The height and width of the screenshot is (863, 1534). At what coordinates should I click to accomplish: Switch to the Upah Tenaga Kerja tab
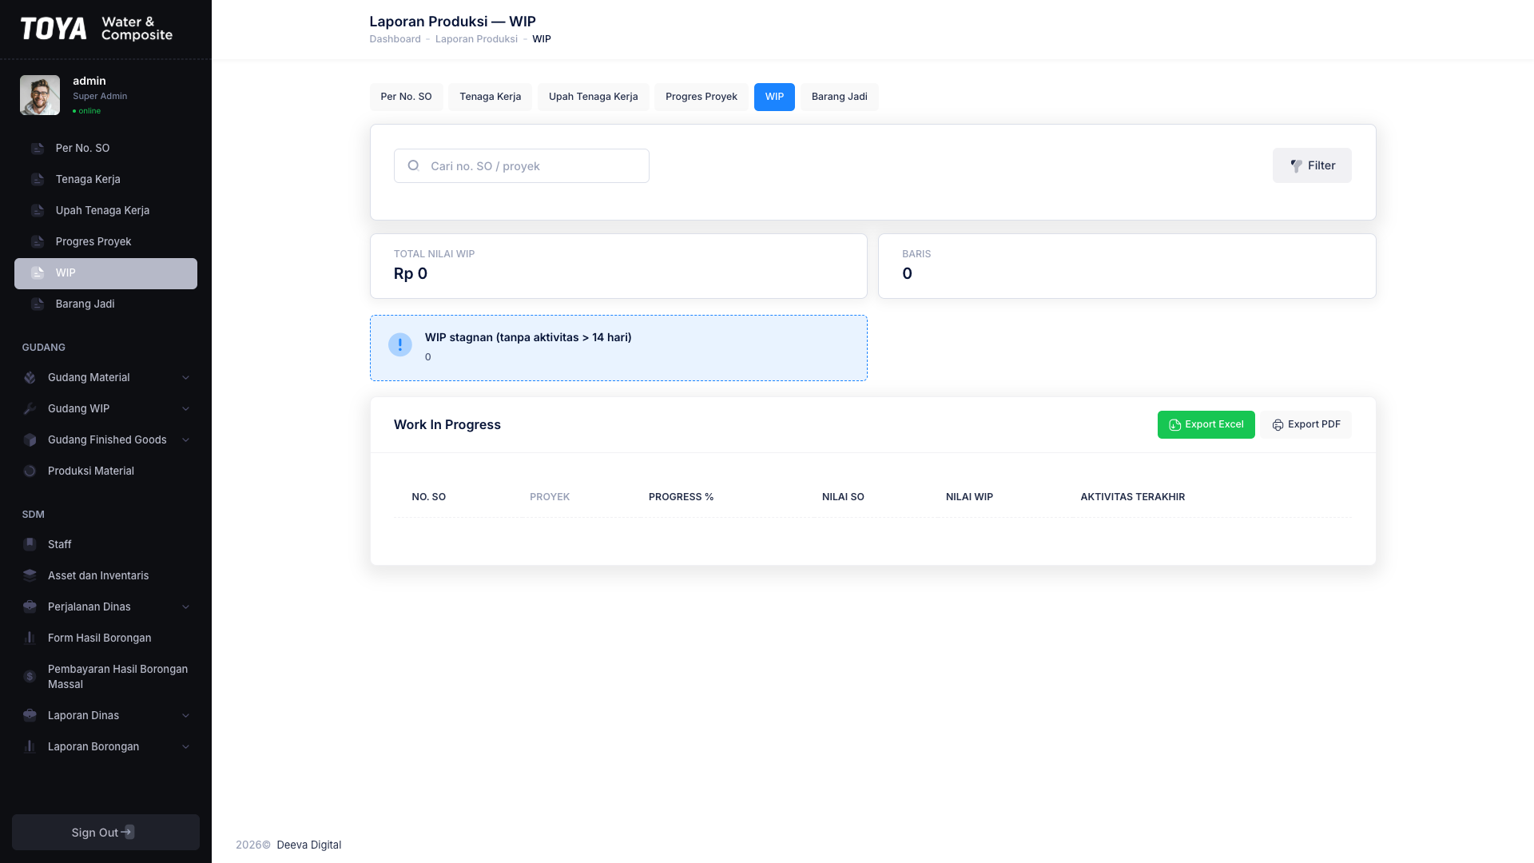click(x=593, y=97)
